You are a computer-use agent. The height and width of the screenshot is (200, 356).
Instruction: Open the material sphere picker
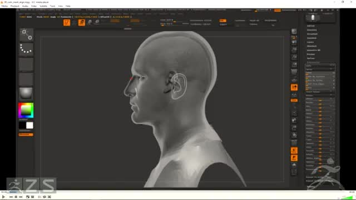(x=26, y=93)
